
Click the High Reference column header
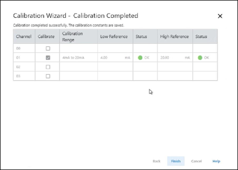[174, 37]
